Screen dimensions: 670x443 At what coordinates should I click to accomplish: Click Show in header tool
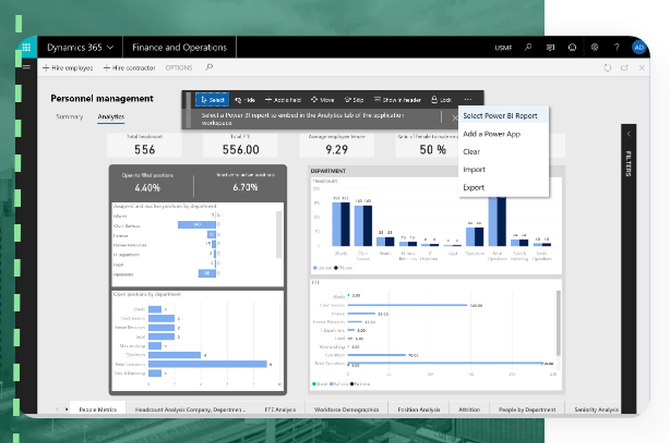click(x=397, y=100)
